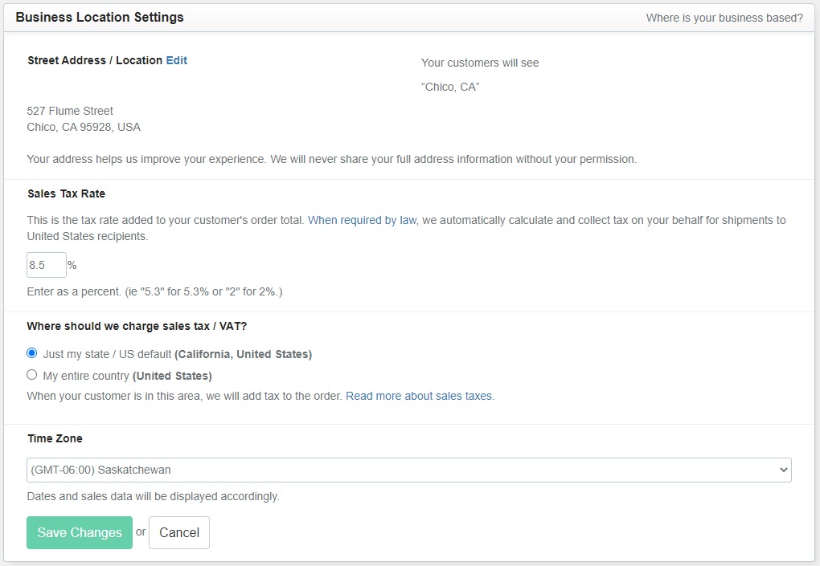
Task: Click the "Business Location Settings" panel title
Action: [100, 17]
